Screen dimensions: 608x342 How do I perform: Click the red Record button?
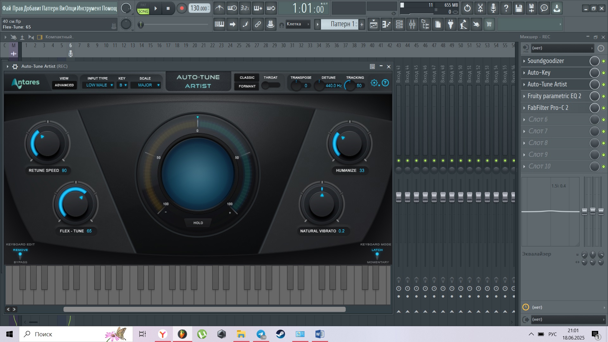(181, 9)
